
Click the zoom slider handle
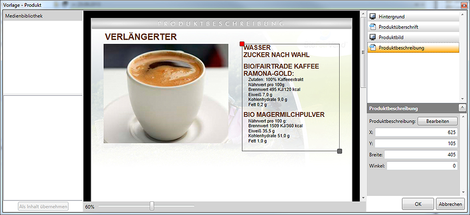pyautogui.click(x=152, y=206)
